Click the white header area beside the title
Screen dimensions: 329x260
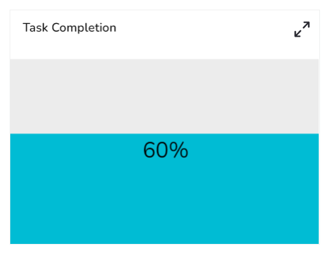coord(204,29)
